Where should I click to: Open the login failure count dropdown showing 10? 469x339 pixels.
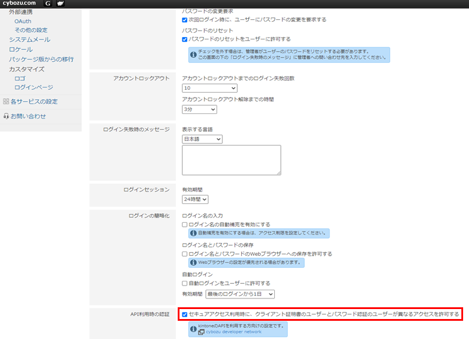209,88
